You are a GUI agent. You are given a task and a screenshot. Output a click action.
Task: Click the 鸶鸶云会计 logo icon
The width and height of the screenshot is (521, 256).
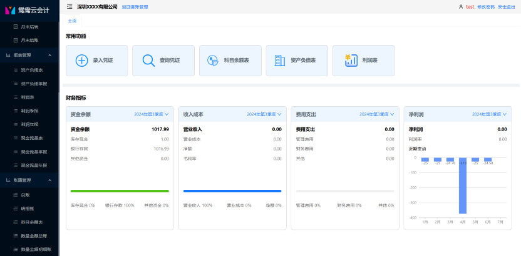click(x=9, y=10)
